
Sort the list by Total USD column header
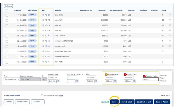click(x=102, y=10)
